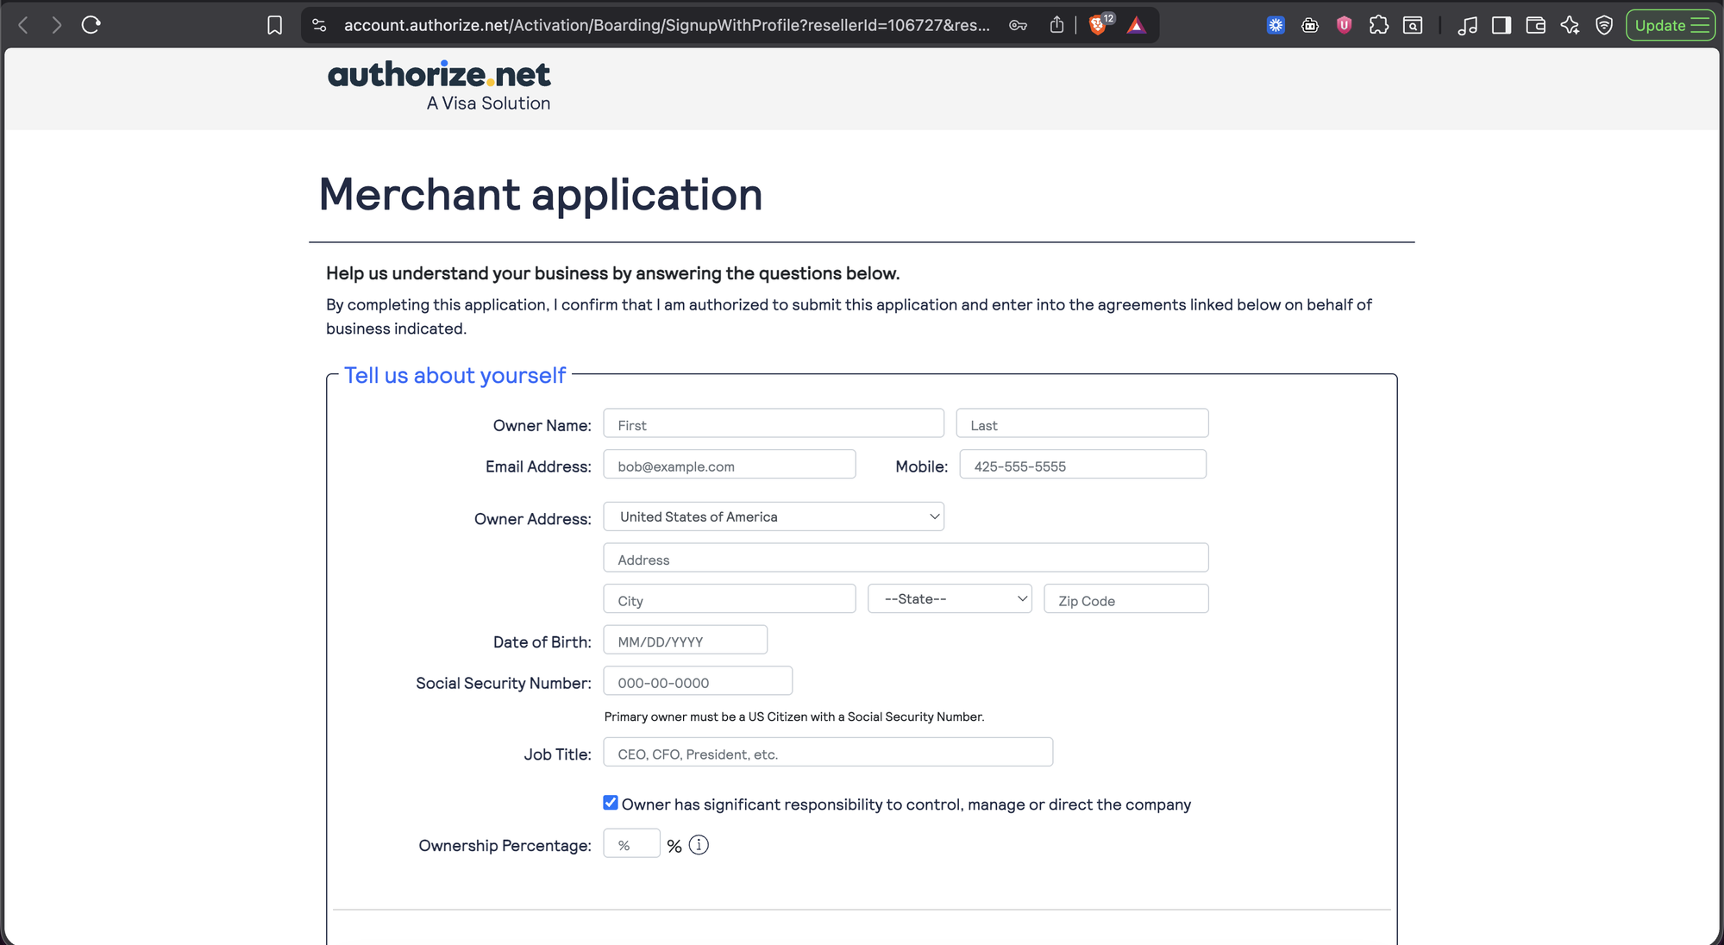Click the Social Security Number field
The width and height of the screenshot is (1724, 945).
coord(698,681)
